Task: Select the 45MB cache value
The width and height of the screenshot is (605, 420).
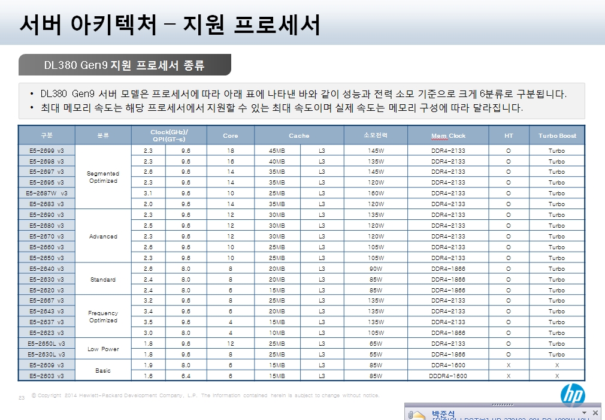Action: (277, 150)
